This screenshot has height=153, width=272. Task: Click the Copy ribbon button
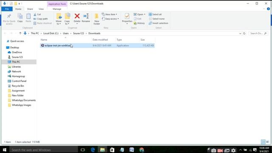coord(20,18)
